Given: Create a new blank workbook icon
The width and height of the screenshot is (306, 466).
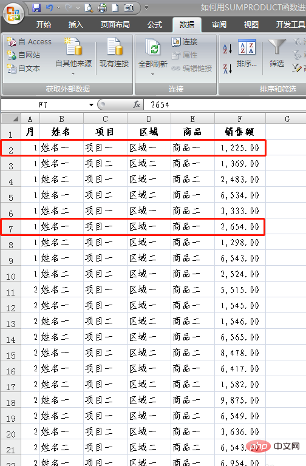Looking at the screenshot, I should pyautogui.click(x=115, y=8).
